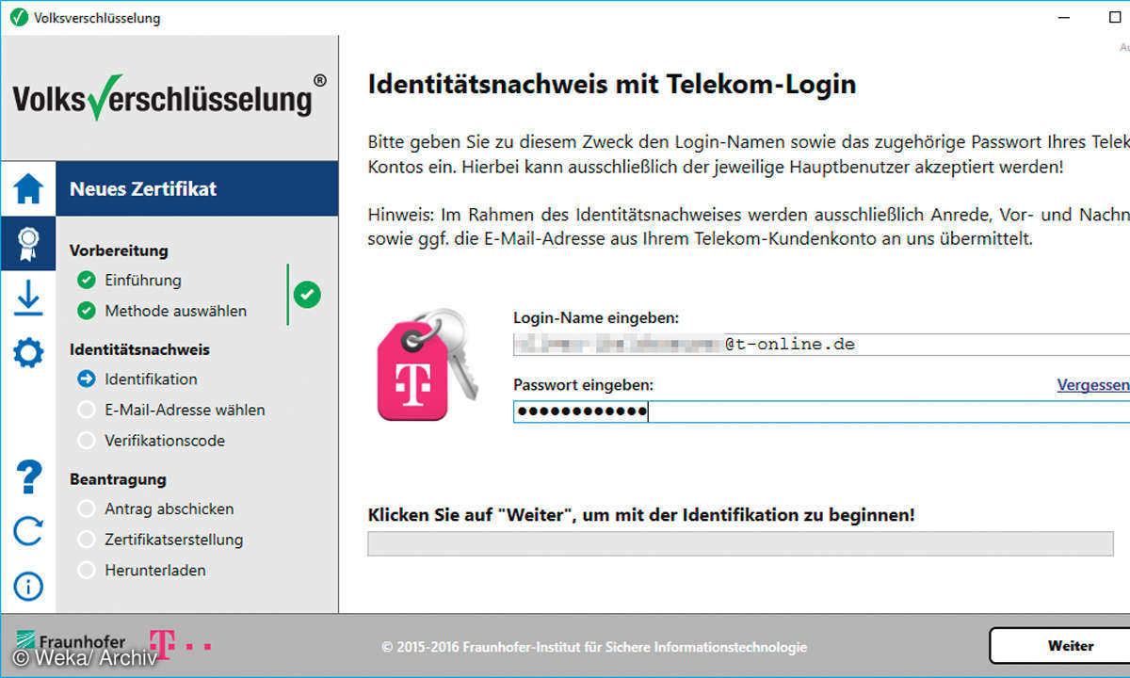Click the Weiter button
The width and height of the screenshot is (1130, 678).
pos(1060,646)
